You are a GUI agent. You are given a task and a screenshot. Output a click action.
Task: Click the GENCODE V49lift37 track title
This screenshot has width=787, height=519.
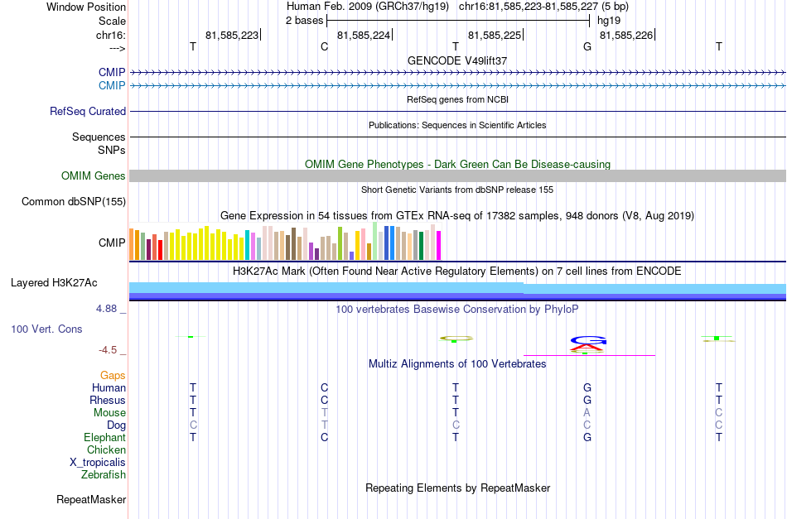coord(457,60)
